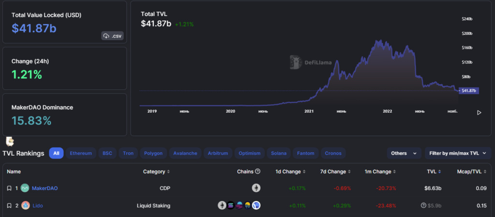Bookmark the Lido row

pyautogui.click(x=9, y=206)
